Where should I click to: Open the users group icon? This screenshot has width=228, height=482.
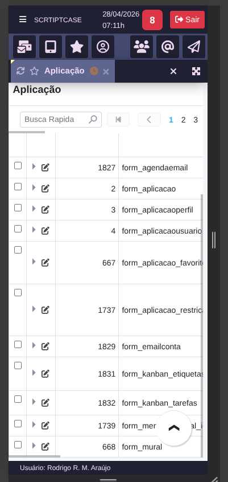pos(142,47)
